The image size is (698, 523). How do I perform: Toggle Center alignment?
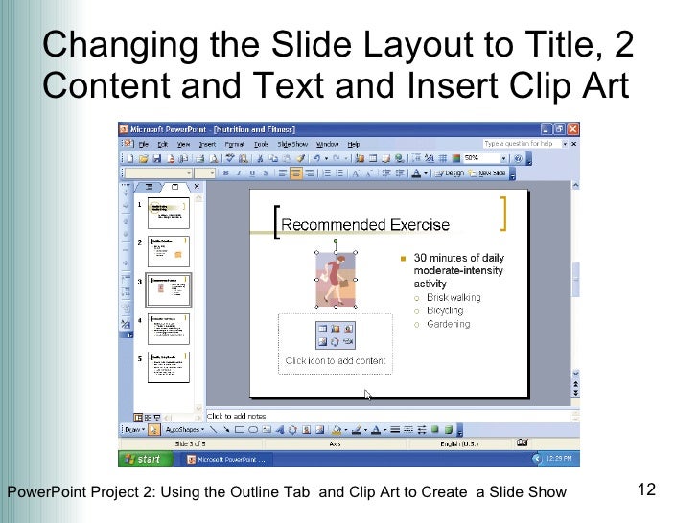point(296,173)
